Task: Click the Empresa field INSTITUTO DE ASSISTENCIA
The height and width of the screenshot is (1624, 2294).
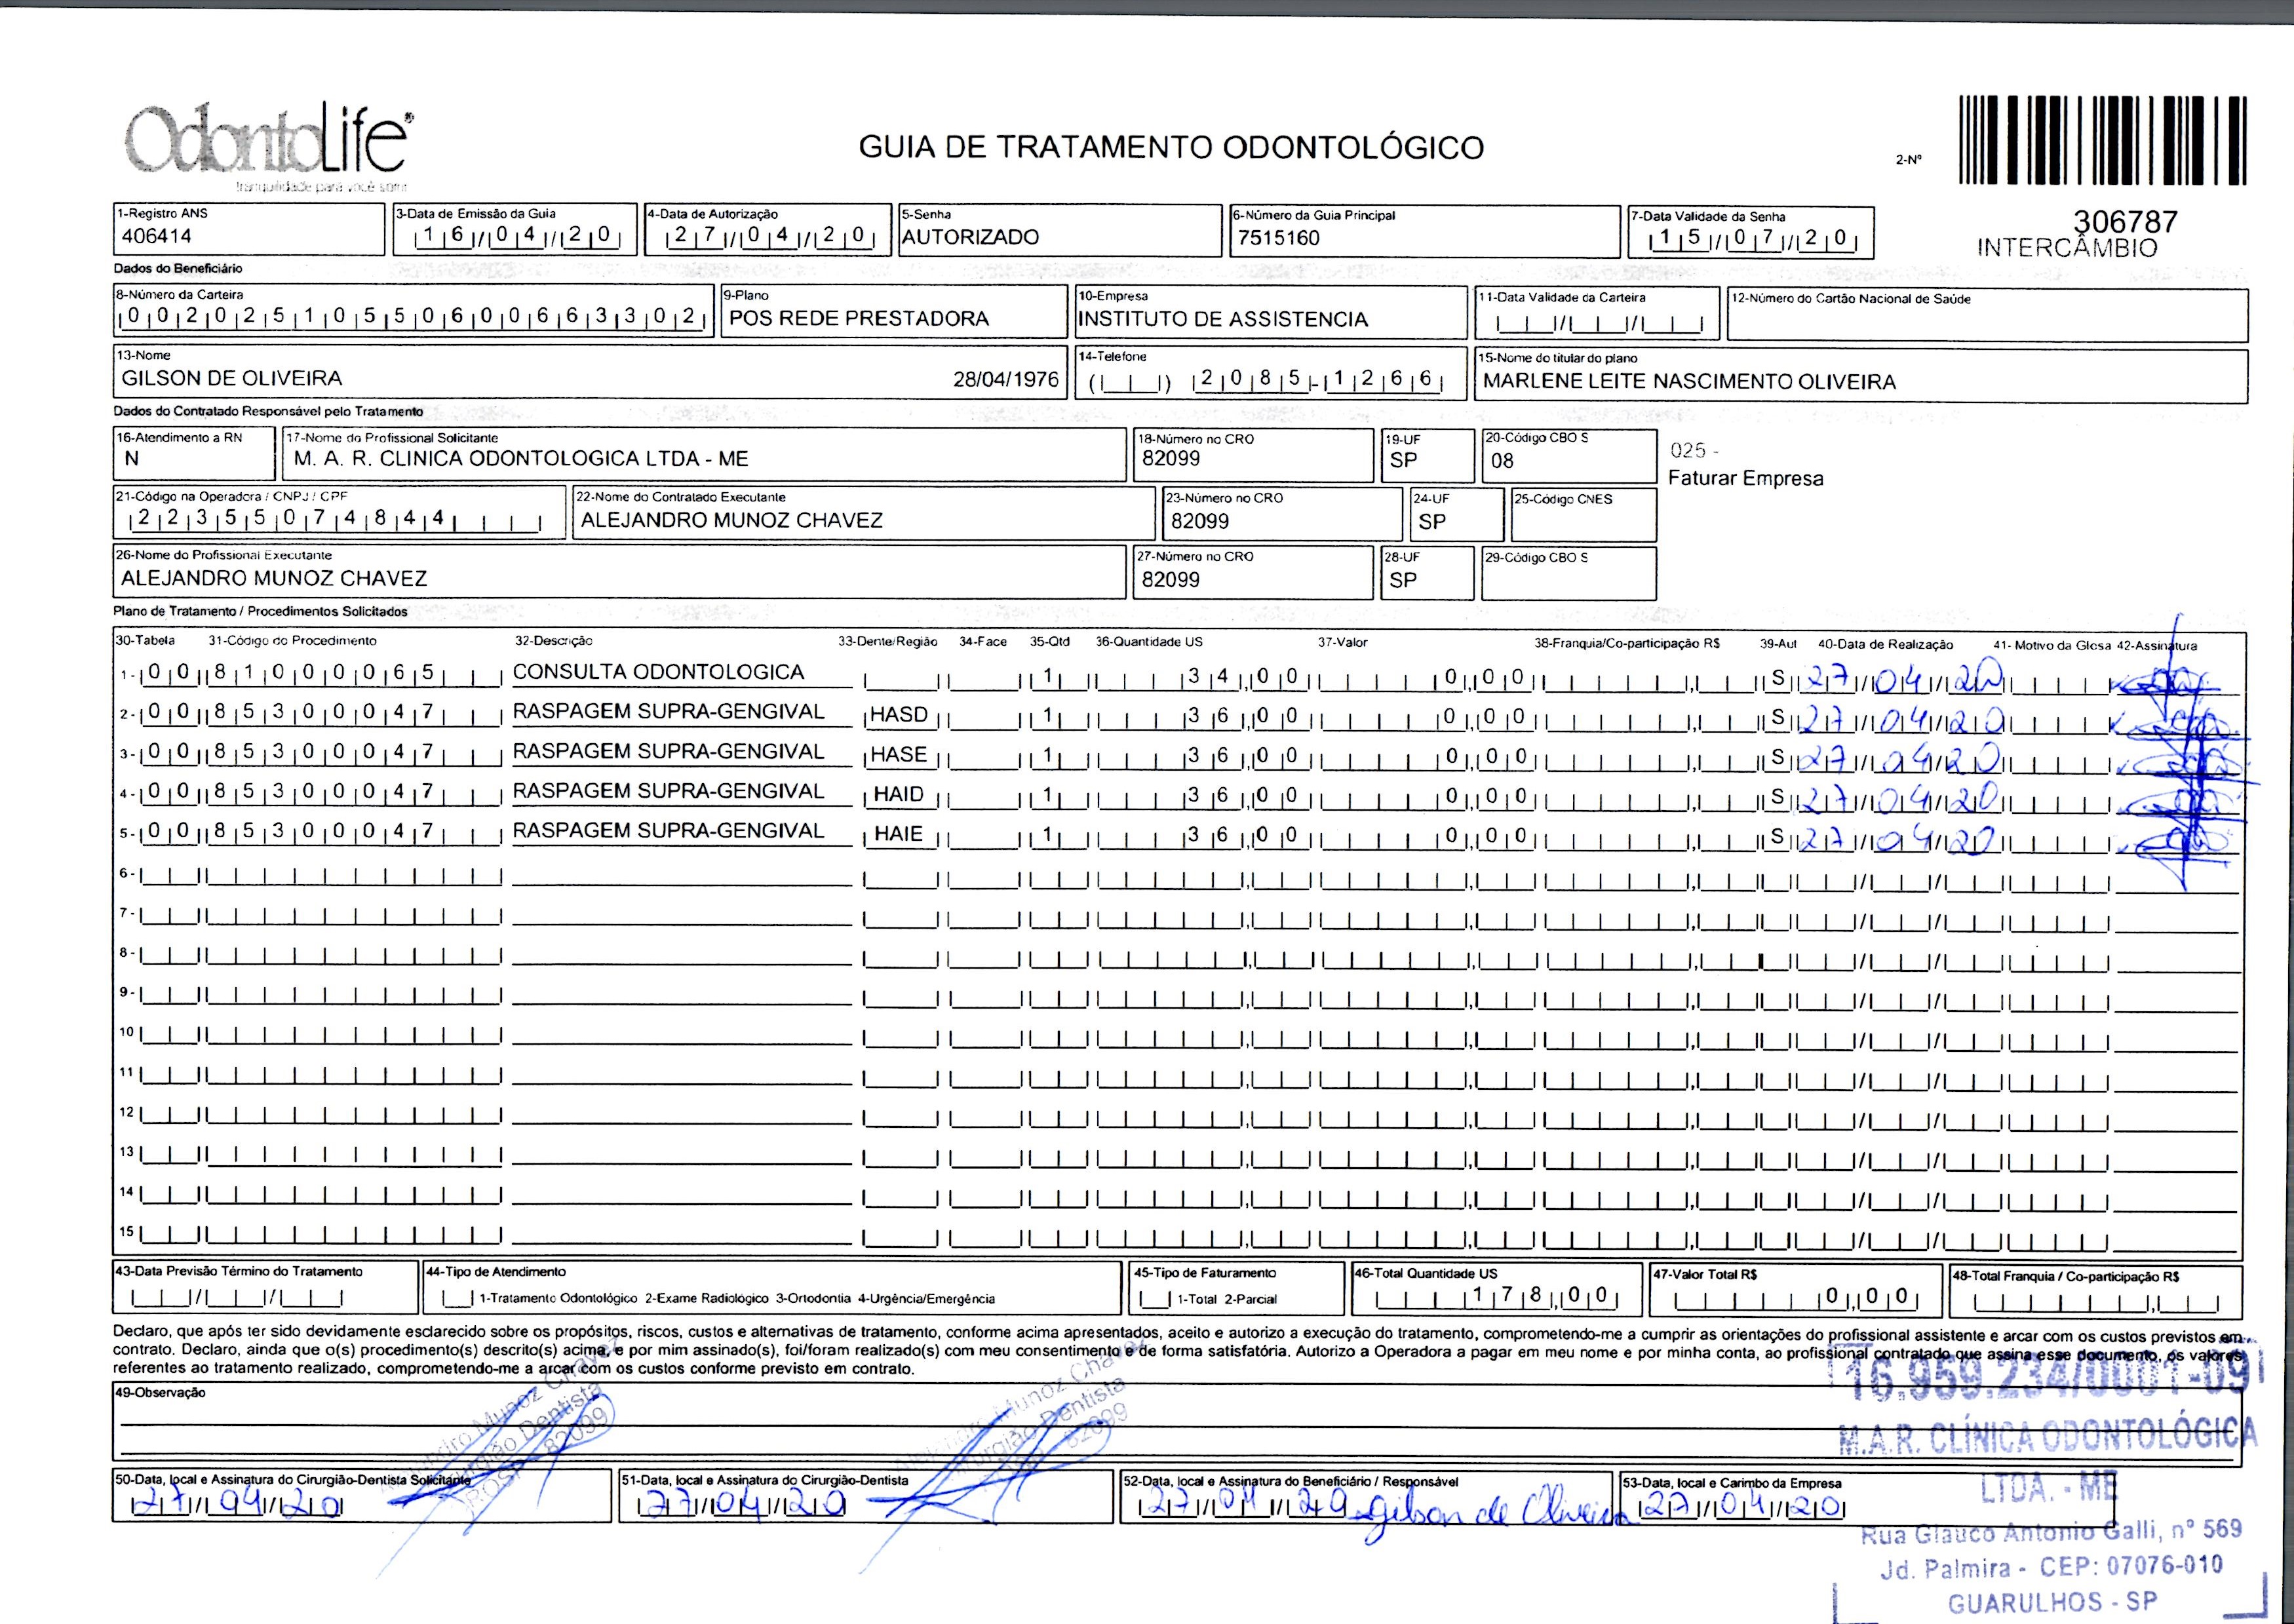Action: [1222, 320]
